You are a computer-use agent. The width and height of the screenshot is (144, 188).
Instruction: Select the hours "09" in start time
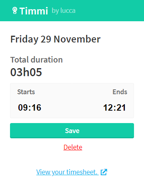click(22, 107)
